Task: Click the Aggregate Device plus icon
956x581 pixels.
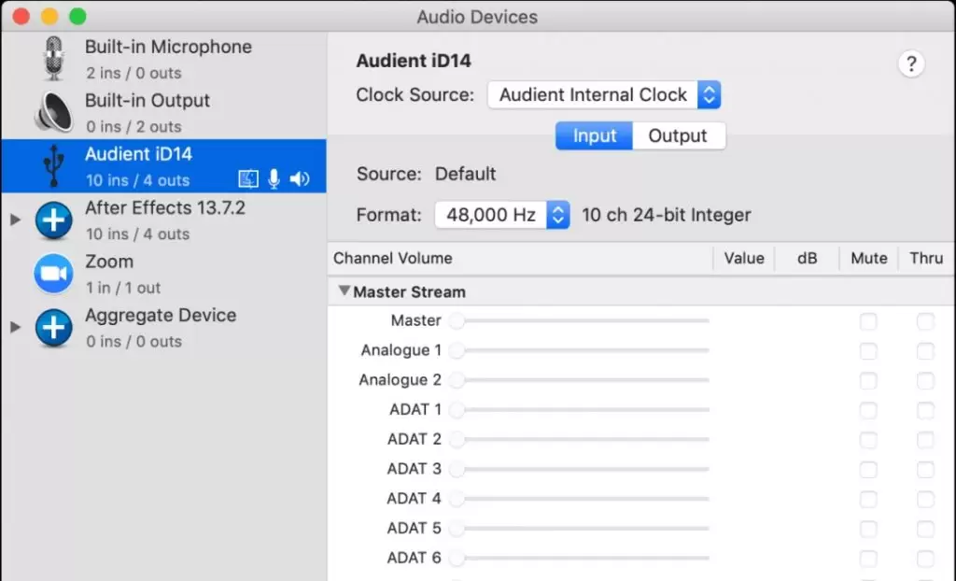Action: [x=53, y=328]
